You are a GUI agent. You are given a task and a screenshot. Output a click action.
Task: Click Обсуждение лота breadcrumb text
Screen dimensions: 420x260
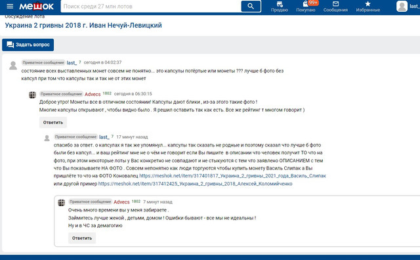(25, 16)
